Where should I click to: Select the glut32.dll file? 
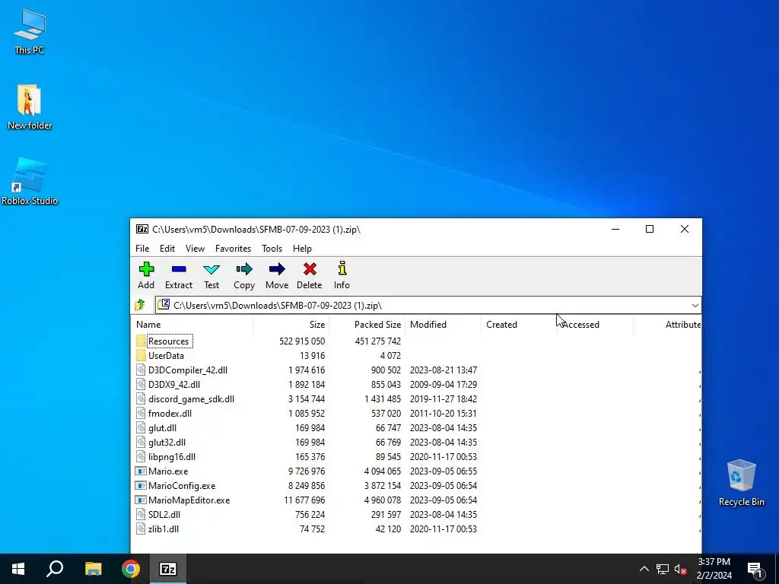[167, 442]
